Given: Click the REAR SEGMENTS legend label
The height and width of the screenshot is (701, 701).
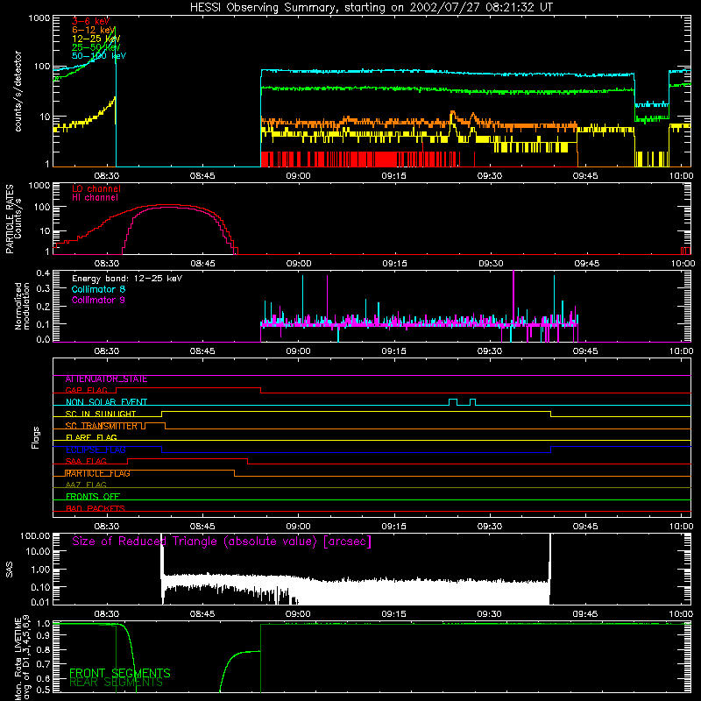Looking at the screenshot, I should pos(116,683).
